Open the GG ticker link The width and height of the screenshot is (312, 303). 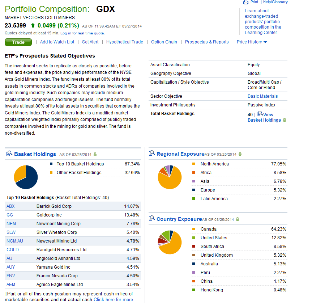[10, 215]
